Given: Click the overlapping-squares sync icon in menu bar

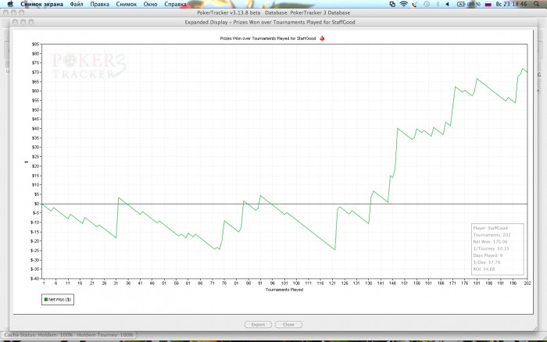Looking at the screenshot, I should coord(392,4).
